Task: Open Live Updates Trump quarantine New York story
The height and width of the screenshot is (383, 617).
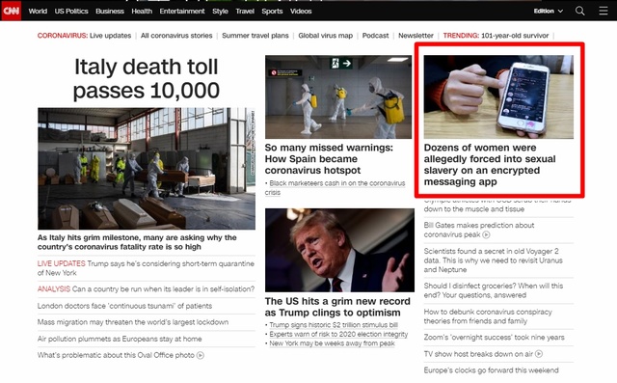Action: 146,268
